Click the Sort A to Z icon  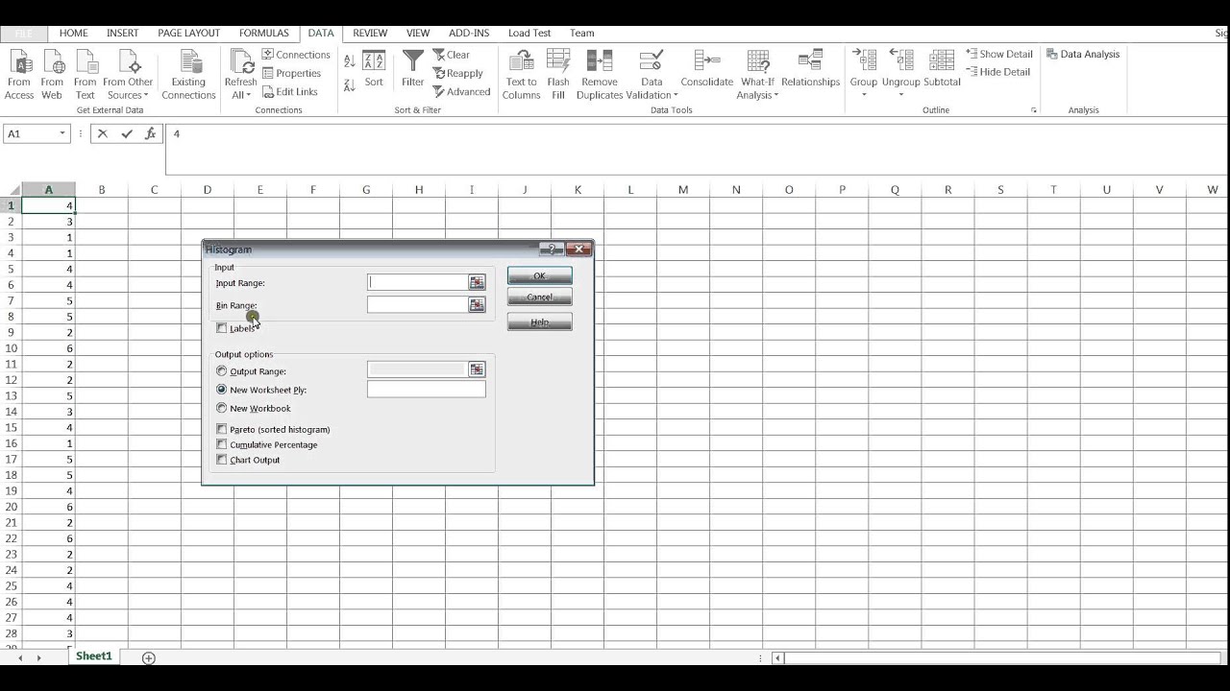pyautogui.click(x=349, y=61)
